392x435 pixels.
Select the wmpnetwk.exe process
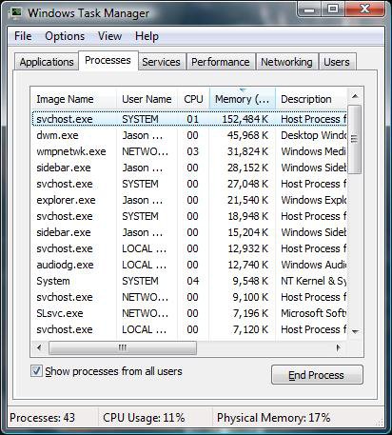[x=189, y=151]
